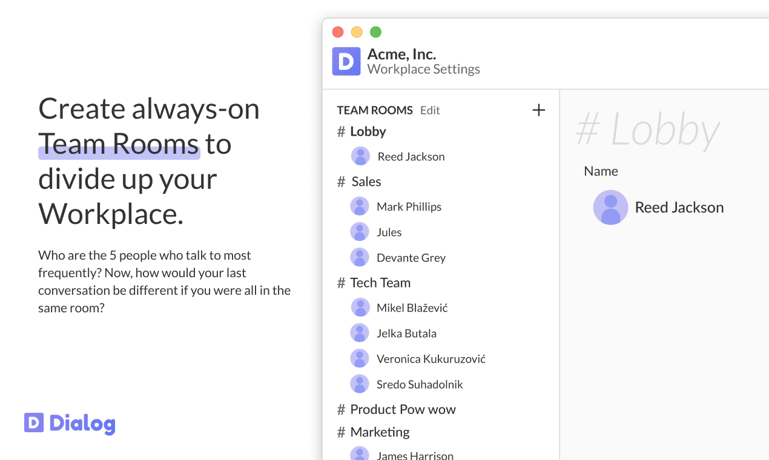Click the large Reed Jackson avatar in the Lobby detail pane
The height and width of the screenshot is (460, 769).
(x=610, y=208)
